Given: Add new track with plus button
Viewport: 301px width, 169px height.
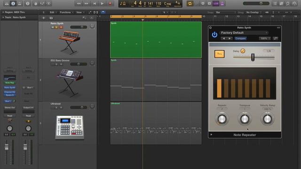Looking at the screenshot, I should pyautogui.click(x=44, y=18).
